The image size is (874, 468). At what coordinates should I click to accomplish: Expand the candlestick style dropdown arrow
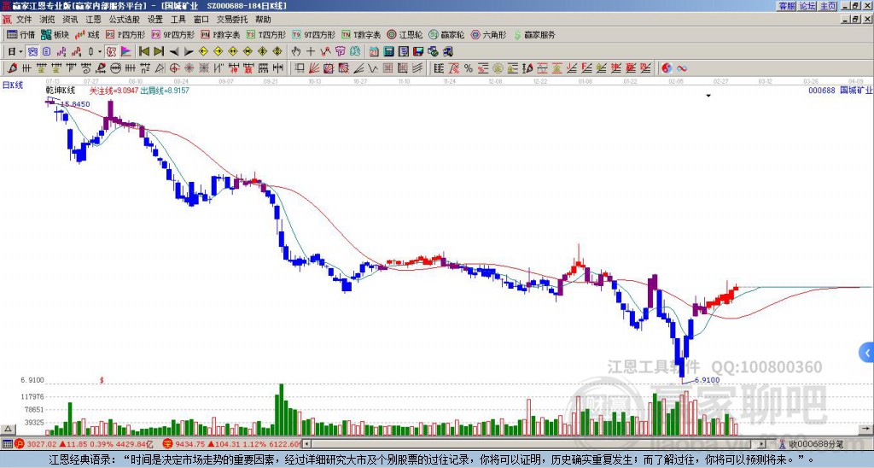(100, 52)
